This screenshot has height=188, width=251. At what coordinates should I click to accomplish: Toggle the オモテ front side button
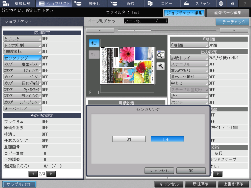coord(94,43)
